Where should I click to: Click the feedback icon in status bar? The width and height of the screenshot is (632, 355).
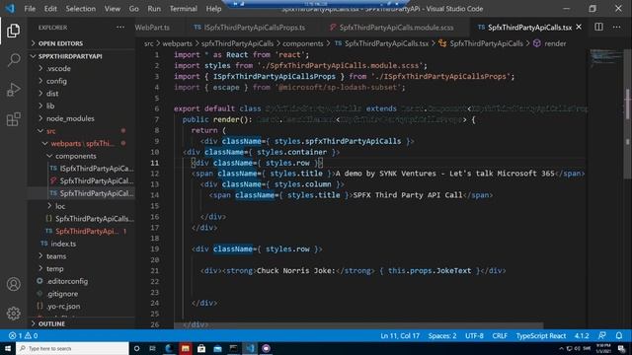(x=602, y=335)
